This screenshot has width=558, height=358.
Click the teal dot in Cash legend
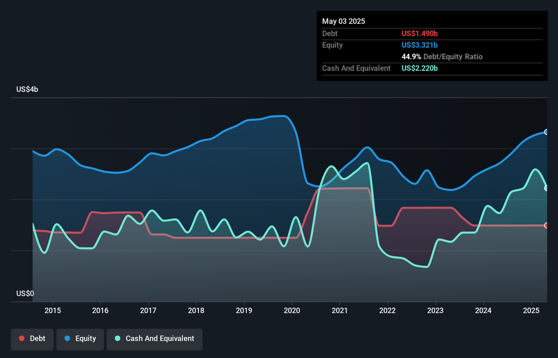(x=118, y=338)
